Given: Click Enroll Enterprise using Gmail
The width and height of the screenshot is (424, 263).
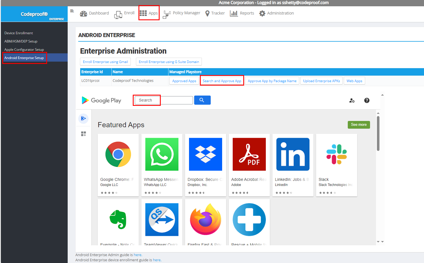Looking at the screenshot, I should 105,62.
